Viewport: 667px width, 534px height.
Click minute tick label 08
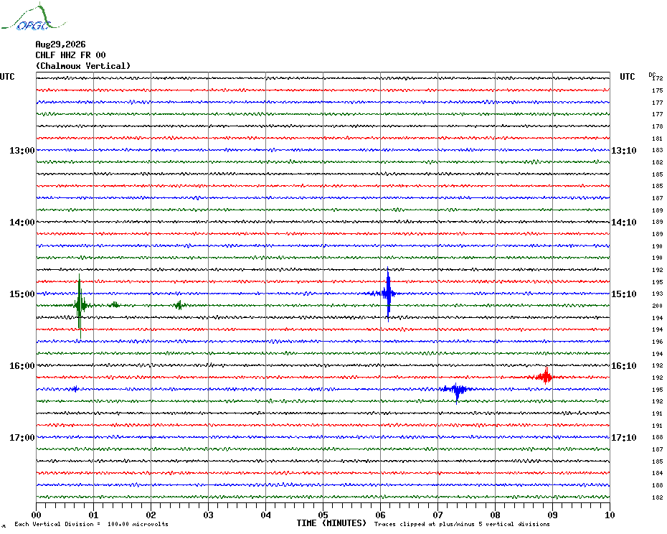coord(495,515)
